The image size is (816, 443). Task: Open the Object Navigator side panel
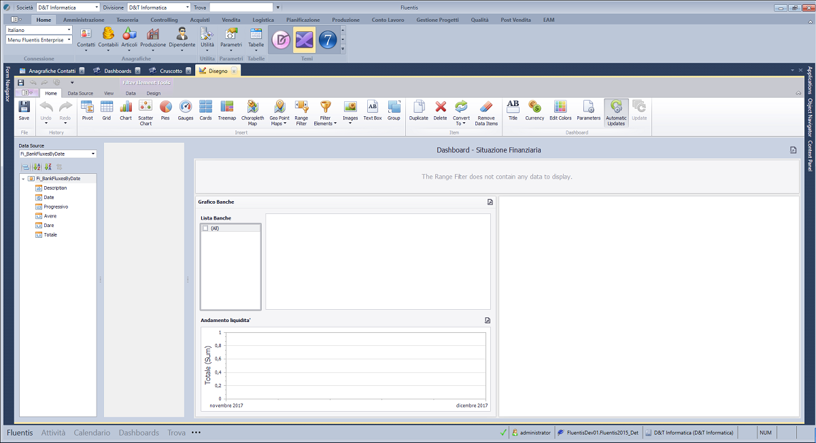click(810, 118)
